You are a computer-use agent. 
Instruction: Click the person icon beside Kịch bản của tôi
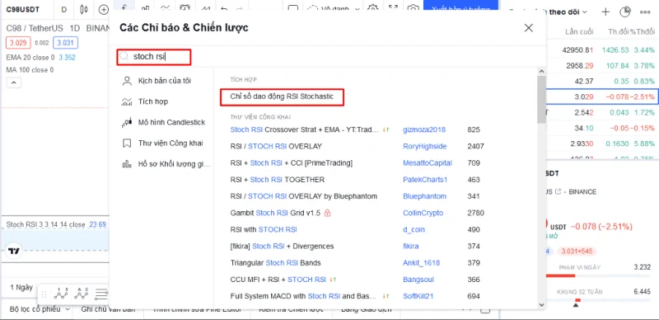127,81
